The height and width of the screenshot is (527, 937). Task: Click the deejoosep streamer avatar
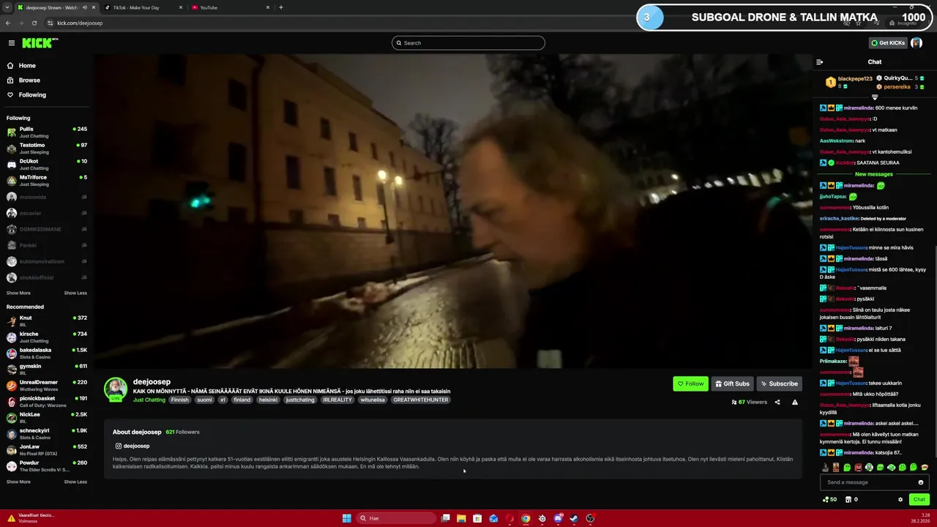tap(116, 389)
